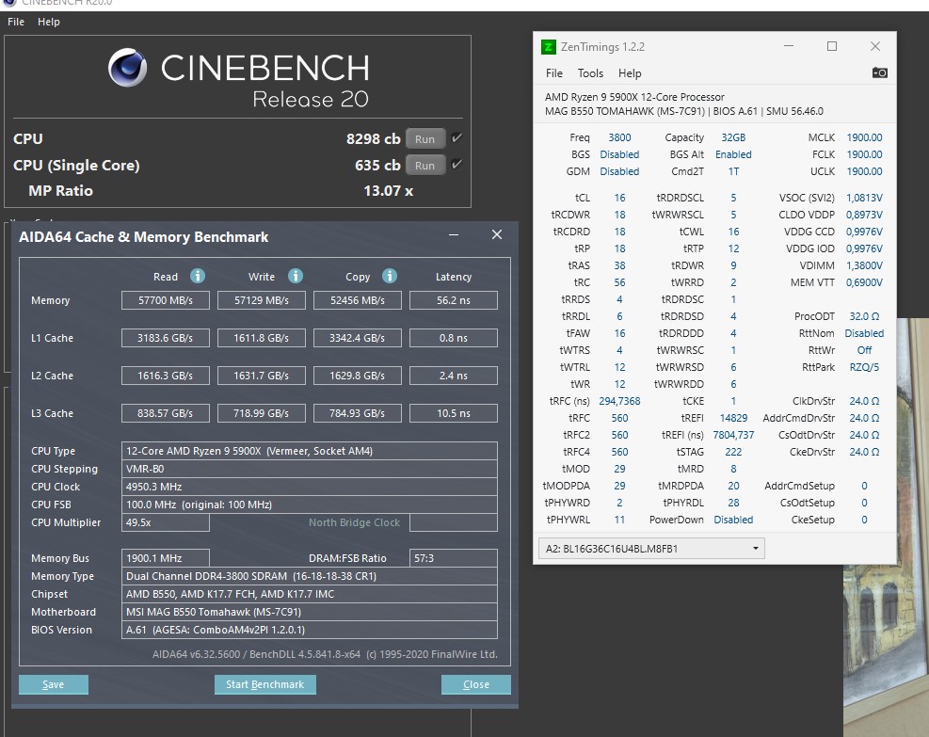The height and width of the screenshot is (737, 929).
Task: Click the L2 Cache Write 1631.7 GB/s field
Action: coord(262,376)
